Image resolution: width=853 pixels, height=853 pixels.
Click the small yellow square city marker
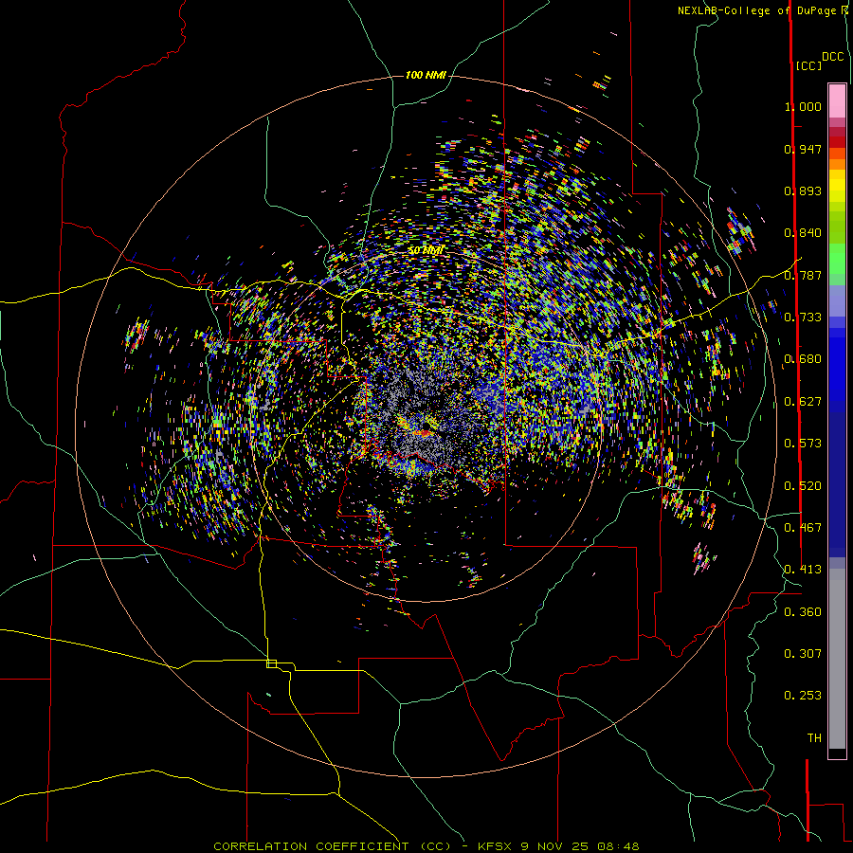pyautogui.click(x=271, y=663)
